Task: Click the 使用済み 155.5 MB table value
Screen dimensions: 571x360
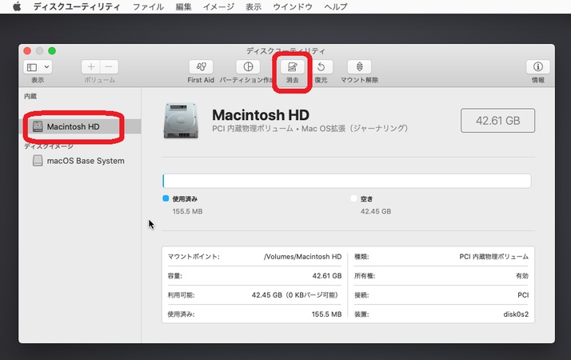Action: pos(326,314)
